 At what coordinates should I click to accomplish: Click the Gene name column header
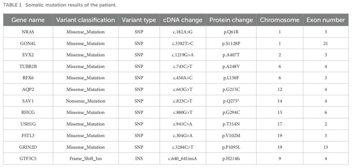coord(28,20)
